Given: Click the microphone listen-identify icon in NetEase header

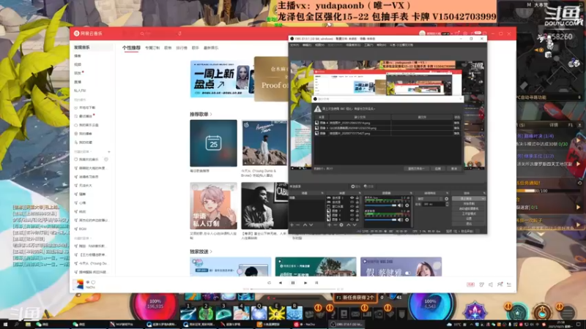Looking at the screenshot, I should tap(179, 34).
